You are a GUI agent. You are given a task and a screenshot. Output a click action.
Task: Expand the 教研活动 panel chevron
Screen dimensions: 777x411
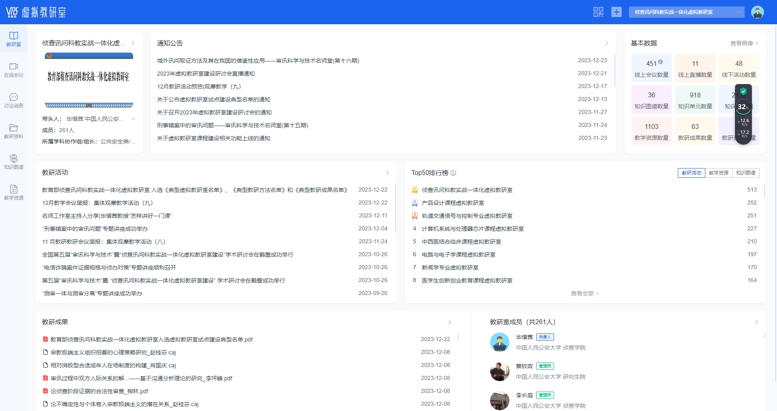click(387, 173)
